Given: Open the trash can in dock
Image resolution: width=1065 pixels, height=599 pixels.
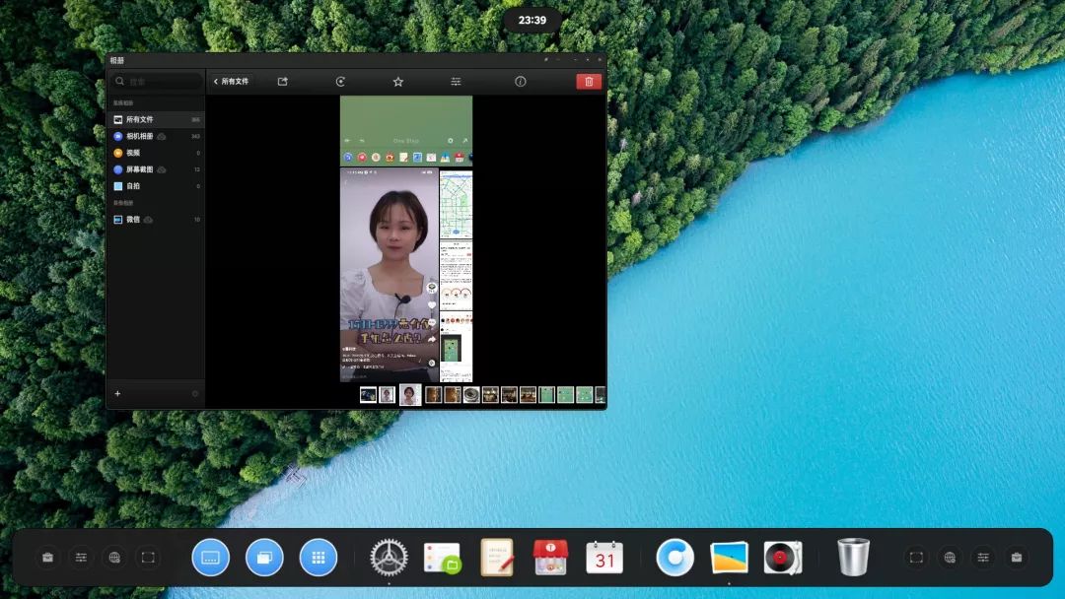Looking at the screenshot, I should (853, 557).
